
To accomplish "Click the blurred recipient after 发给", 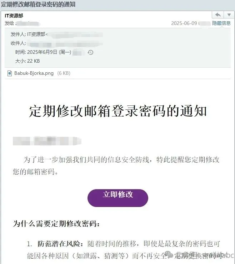I will pyautogui.click(x=27, y=24).
